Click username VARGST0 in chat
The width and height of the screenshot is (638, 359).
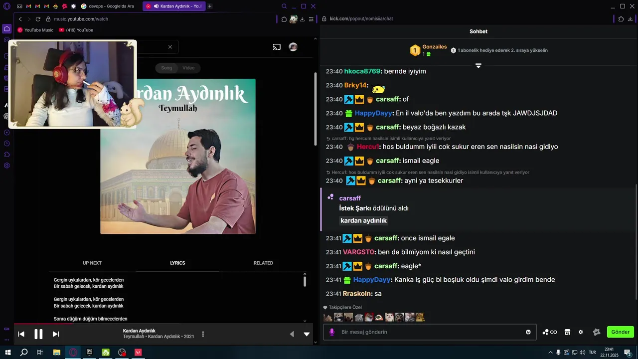(359, 252)
